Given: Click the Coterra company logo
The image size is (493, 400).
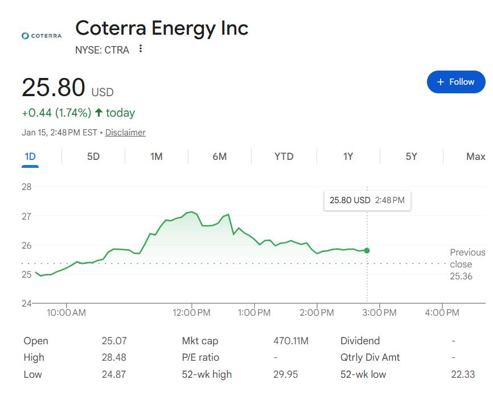Looking at the screenshot, I should 41,36.
